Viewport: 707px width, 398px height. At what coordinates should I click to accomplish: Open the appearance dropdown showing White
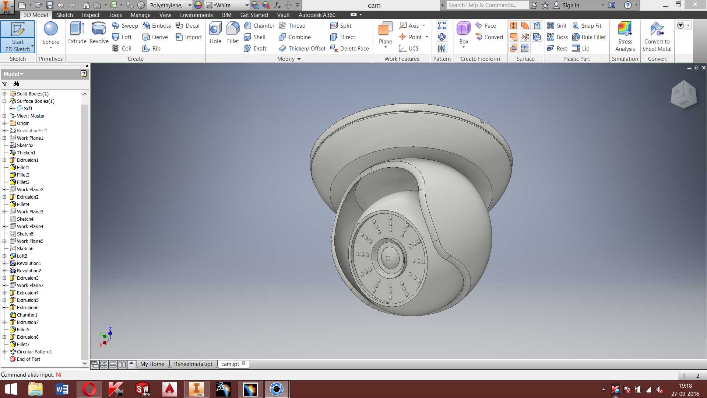click(x=227, y=5)
